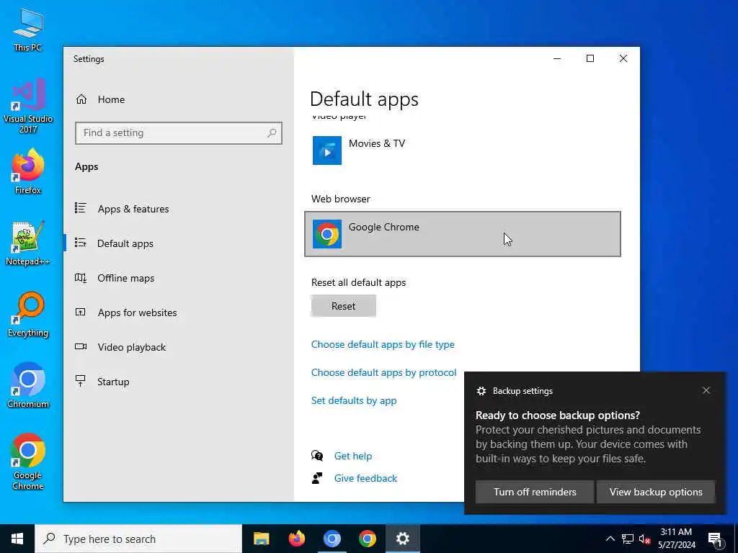The height and width of the screenshot is (553, 738).
Task: Open Firefox from the taskbar
Action: (x=296, y=539)
